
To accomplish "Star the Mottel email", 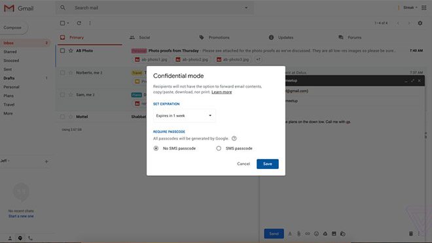I will tap(71, 117).
